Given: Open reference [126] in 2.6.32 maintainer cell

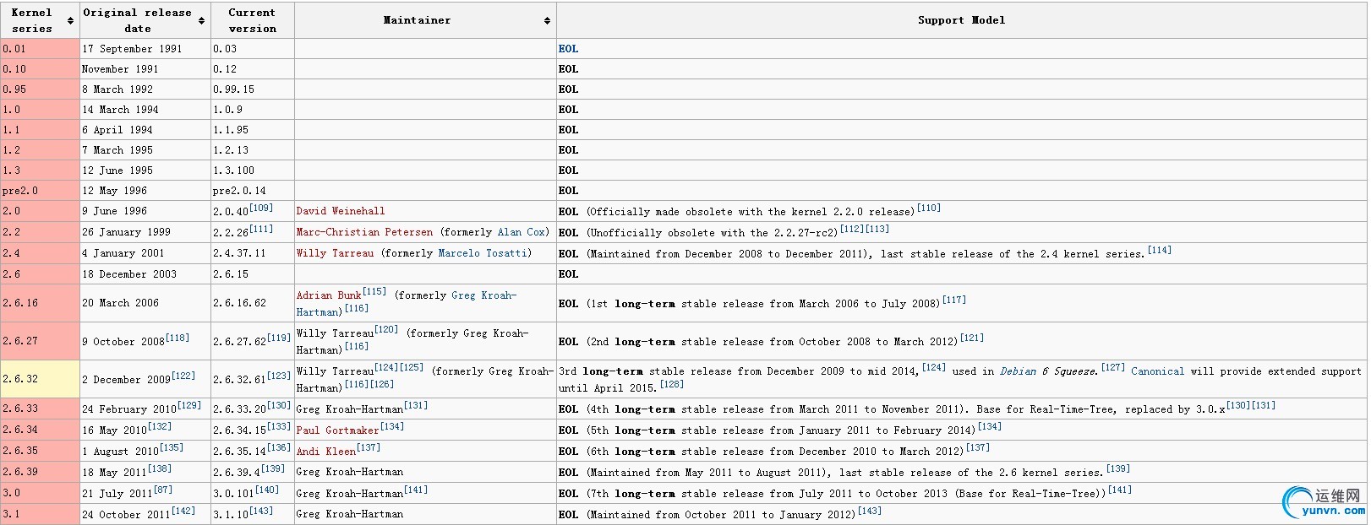Looking at the screenshot, I should pos(382,384).
